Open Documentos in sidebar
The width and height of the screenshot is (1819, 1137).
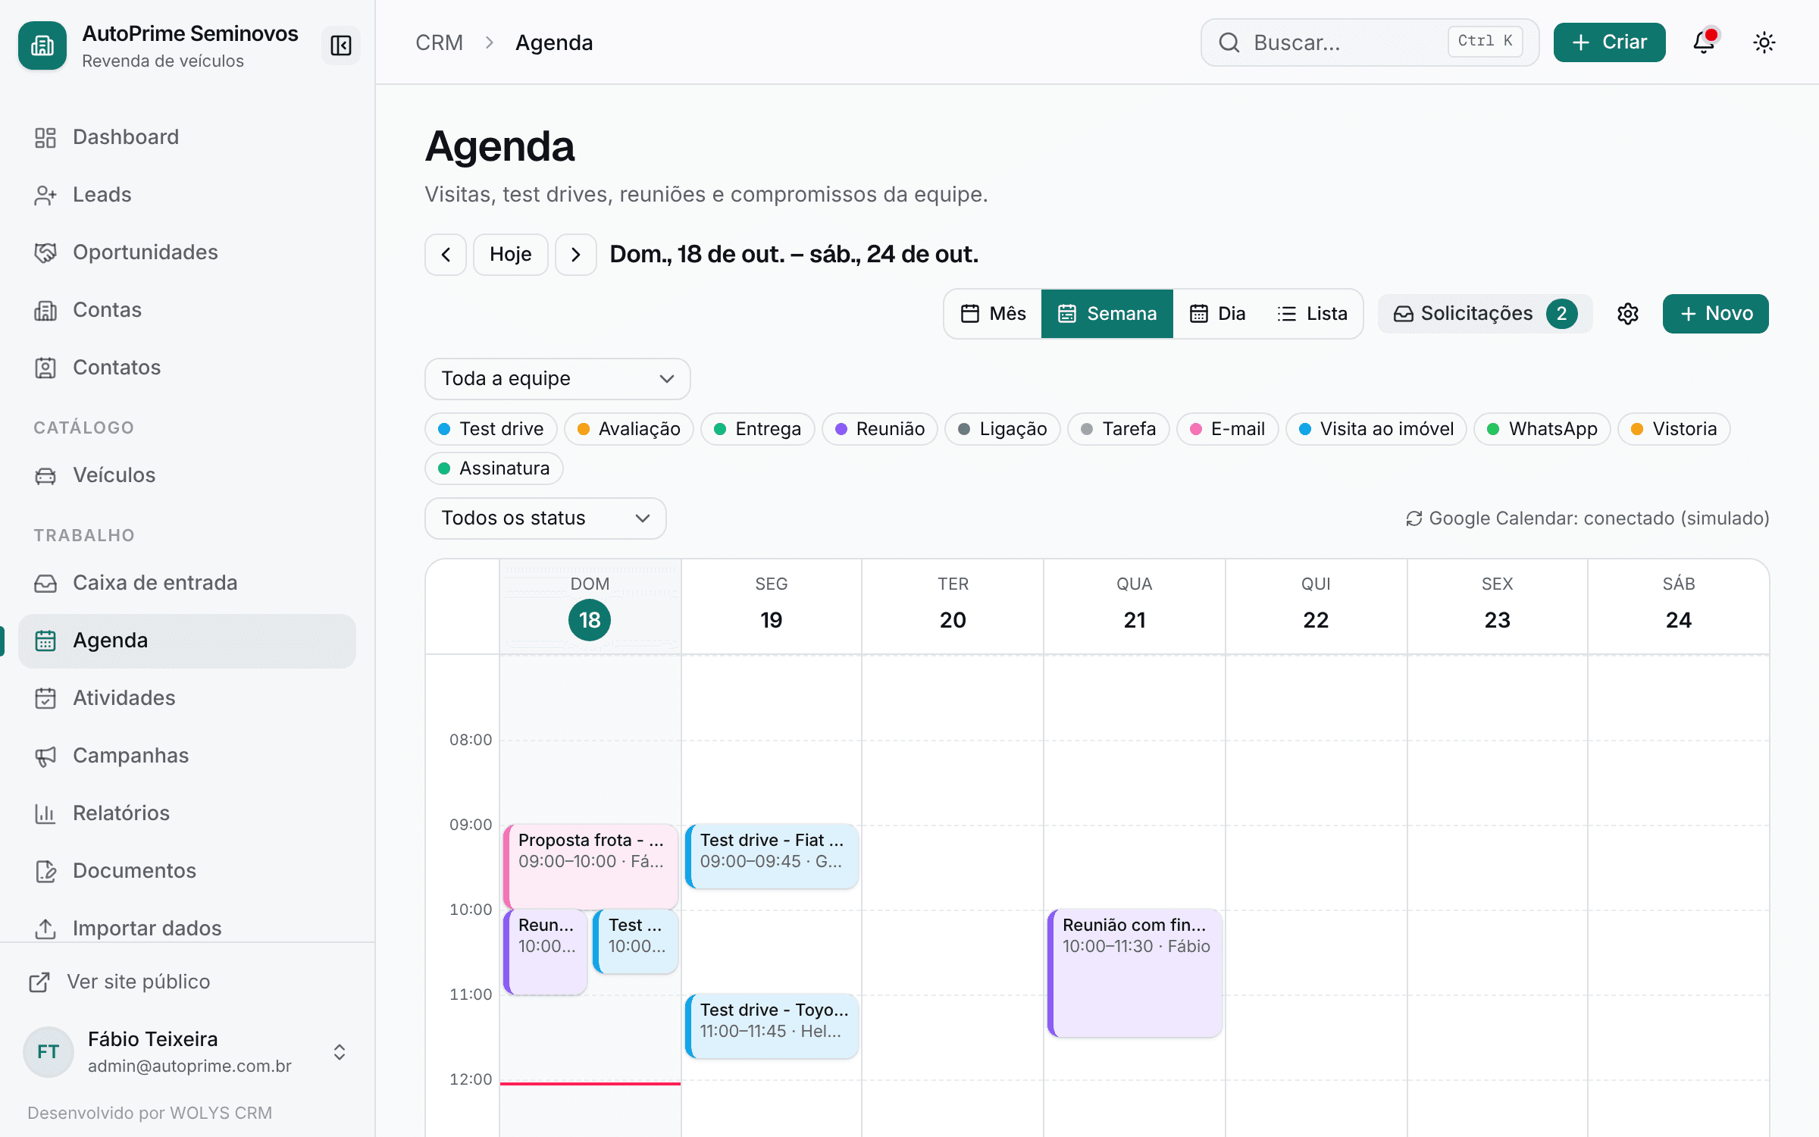187,871
